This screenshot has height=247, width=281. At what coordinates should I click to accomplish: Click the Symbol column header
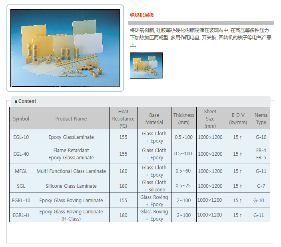click(21, 118)
